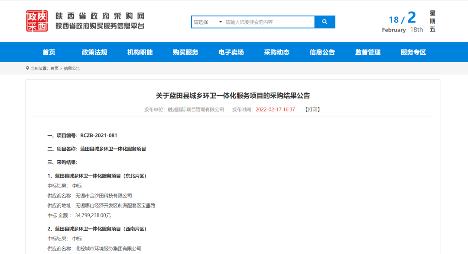Click the magnifier search button
468x254 pixels.
pos(325,22)
